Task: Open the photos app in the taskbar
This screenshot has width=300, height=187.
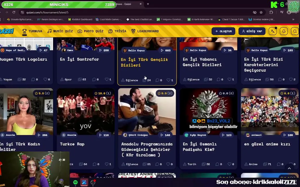Action: [84, 182]
